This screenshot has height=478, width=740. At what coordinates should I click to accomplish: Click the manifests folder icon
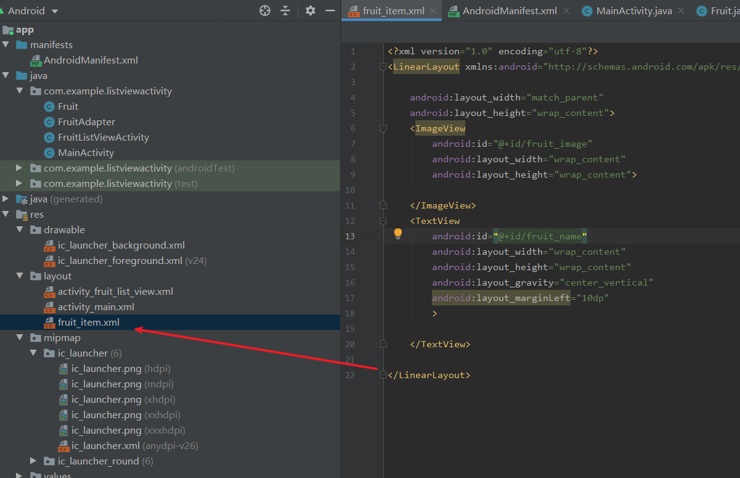(x=22, y=45)
